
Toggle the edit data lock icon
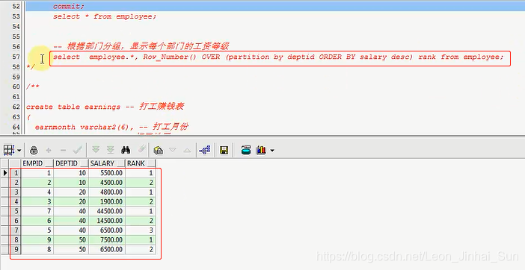[34, 150]
